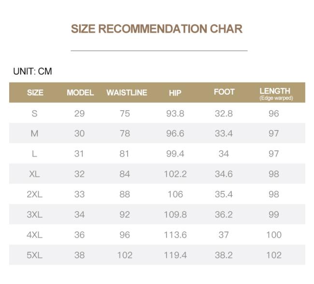Click length value 100 for size 4XL
Screen dimensions: 314x284
click(274, 235)
